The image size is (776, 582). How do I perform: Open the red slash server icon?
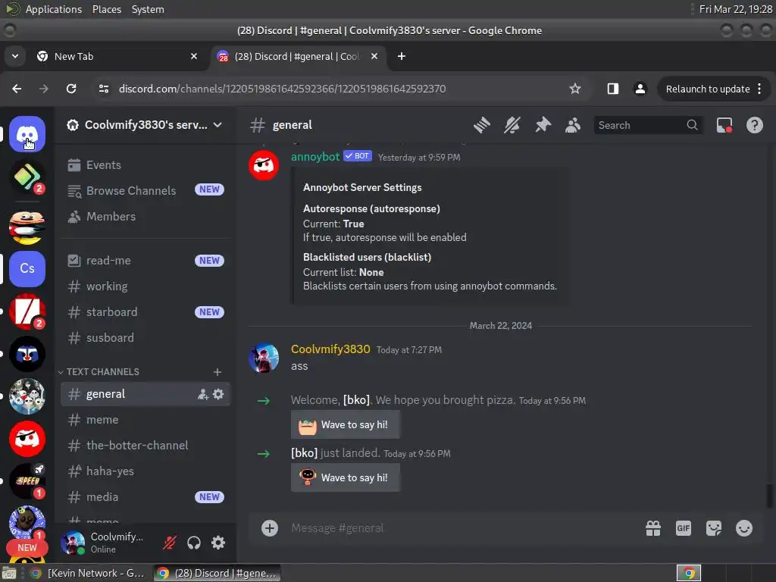coord(27,311)
